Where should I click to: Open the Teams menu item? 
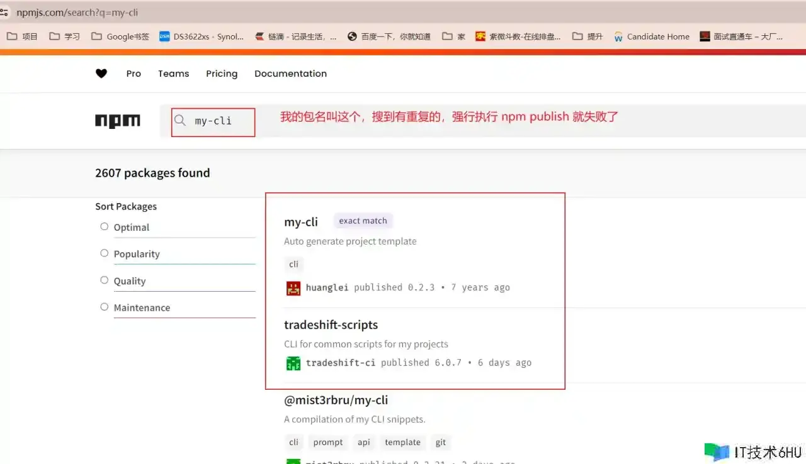pyautogui.click(x=174, y=74)
